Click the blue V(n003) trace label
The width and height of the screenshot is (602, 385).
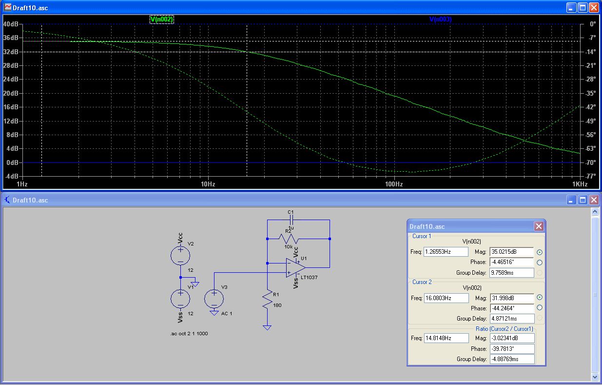[x=440, y=19]
